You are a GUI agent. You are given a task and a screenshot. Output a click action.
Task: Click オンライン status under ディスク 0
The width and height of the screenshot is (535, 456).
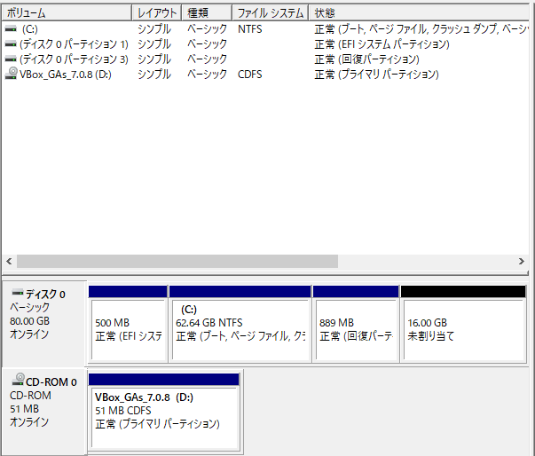pos(29,334)
